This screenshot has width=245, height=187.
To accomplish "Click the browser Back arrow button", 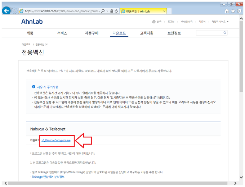I will [x=6, y=11].
